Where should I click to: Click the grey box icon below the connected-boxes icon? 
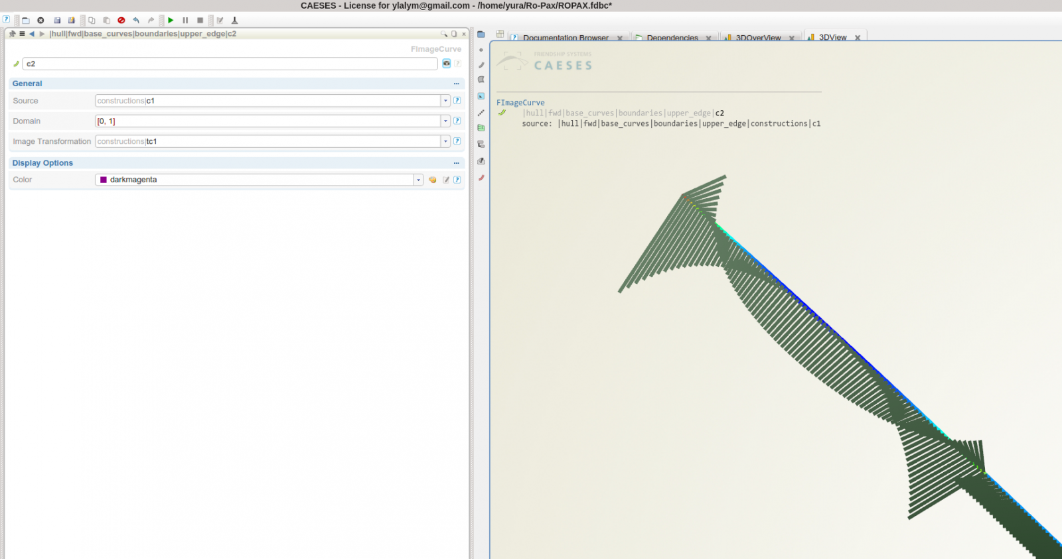481,161
